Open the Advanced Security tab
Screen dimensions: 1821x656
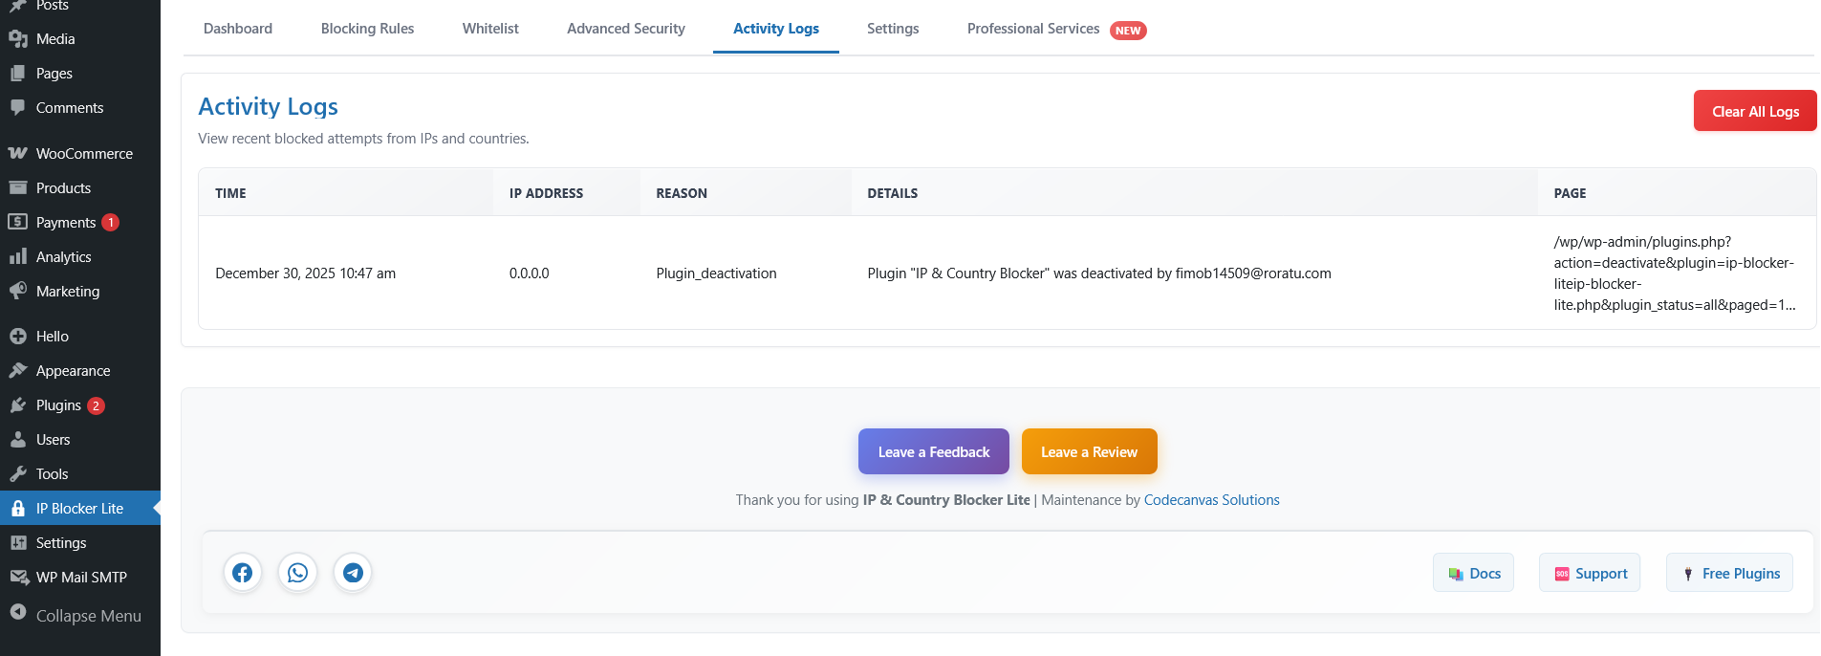[x=625, y=29]
